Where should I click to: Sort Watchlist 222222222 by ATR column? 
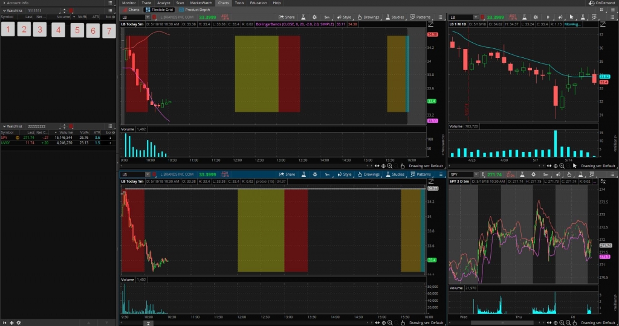coord(97,132)
